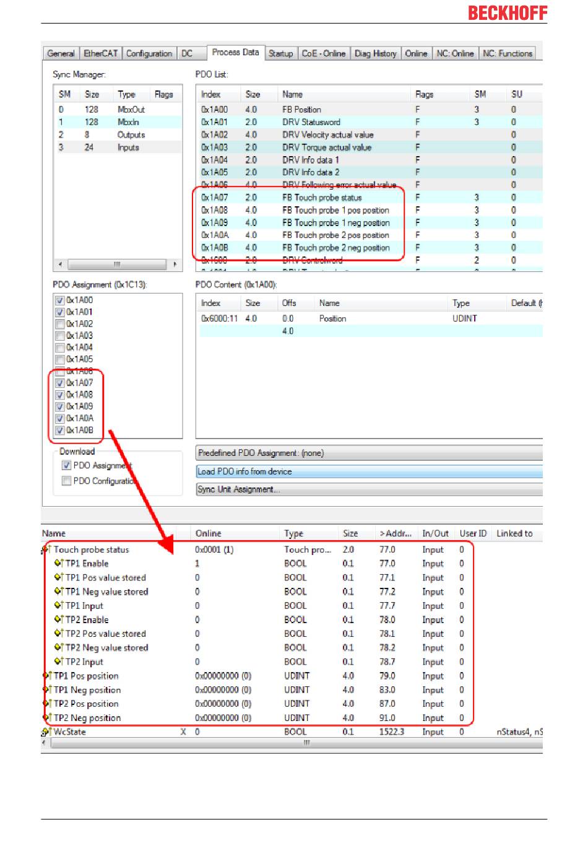Viewport: 588px width, 848px height.
Task: Select the 0x6000:11 Position PDO content row
Action: (x=370, y=318)
